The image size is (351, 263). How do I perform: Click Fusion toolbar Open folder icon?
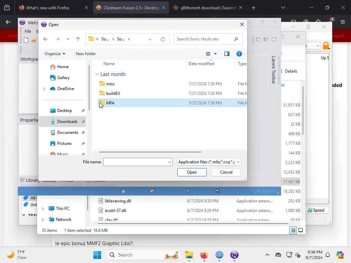click(x=34, y=40)
